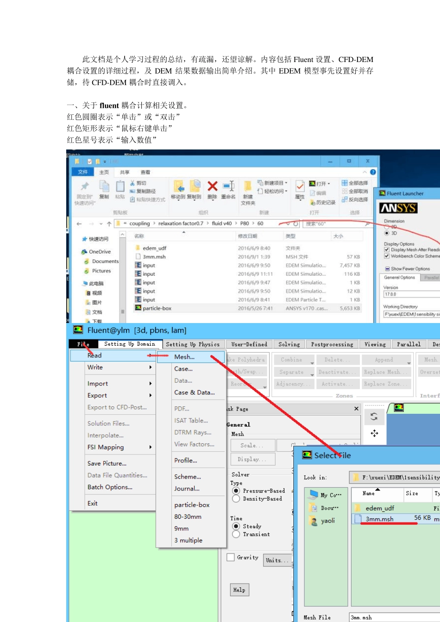The image size is (440, 622).
Task: Select the 2D dimension radio in Fluent Launcher
Action: click(x=387, y=227)
